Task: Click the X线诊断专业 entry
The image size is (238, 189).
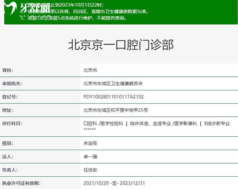Action: coord(217,124)
